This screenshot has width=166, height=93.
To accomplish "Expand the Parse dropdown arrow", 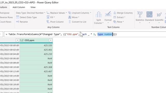I will (123, 22).
